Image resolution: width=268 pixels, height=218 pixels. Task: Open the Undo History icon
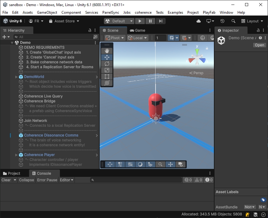tap(222, 21)
